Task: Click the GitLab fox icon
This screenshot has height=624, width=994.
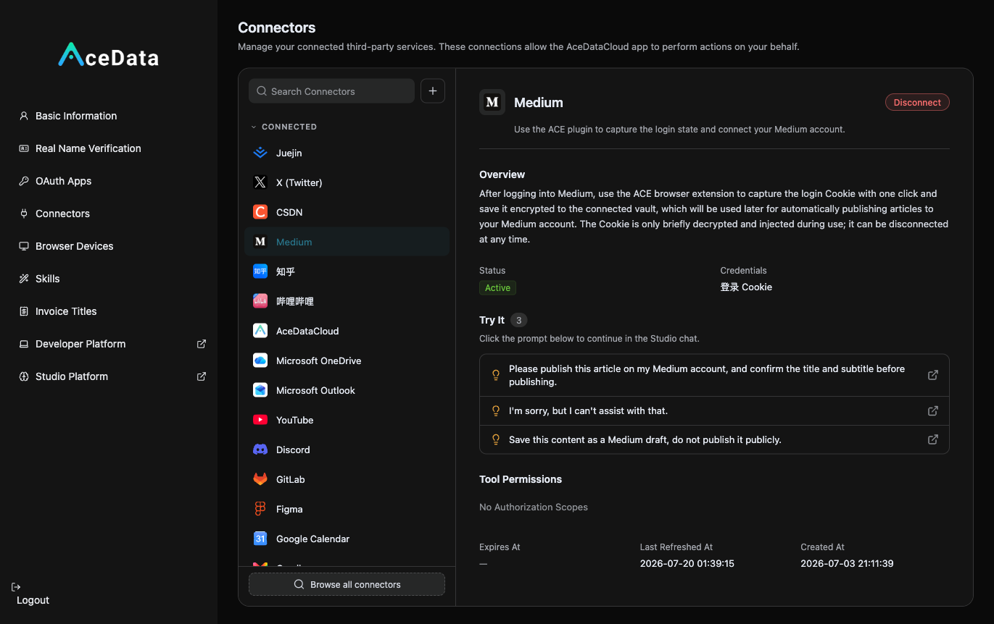Action: coord(260,479)
